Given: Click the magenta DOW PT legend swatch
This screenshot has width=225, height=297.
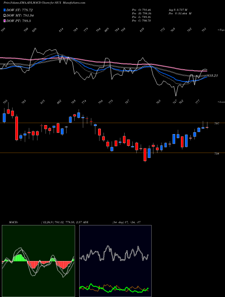Looking at the screenshot, I should [4, 21].
